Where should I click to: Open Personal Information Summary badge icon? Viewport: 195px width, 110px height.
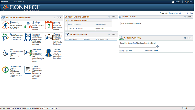(x=49, y=37)
